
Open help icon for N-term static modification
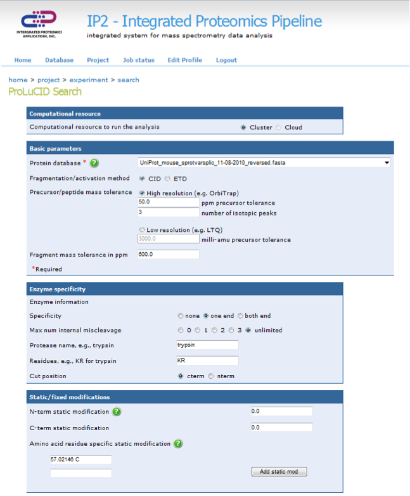point(117,412)
